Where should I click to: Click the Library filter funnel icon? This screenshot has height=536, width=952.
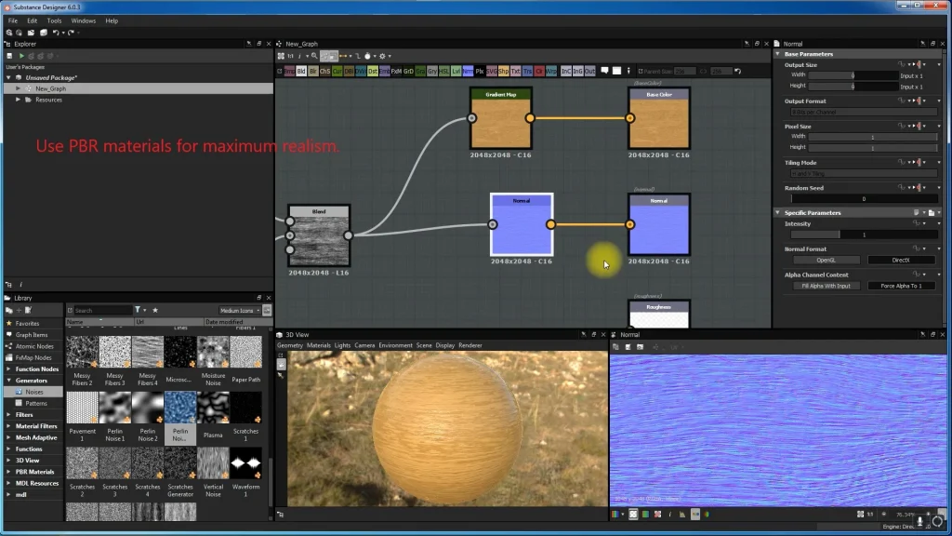click(x=138, y=310)
